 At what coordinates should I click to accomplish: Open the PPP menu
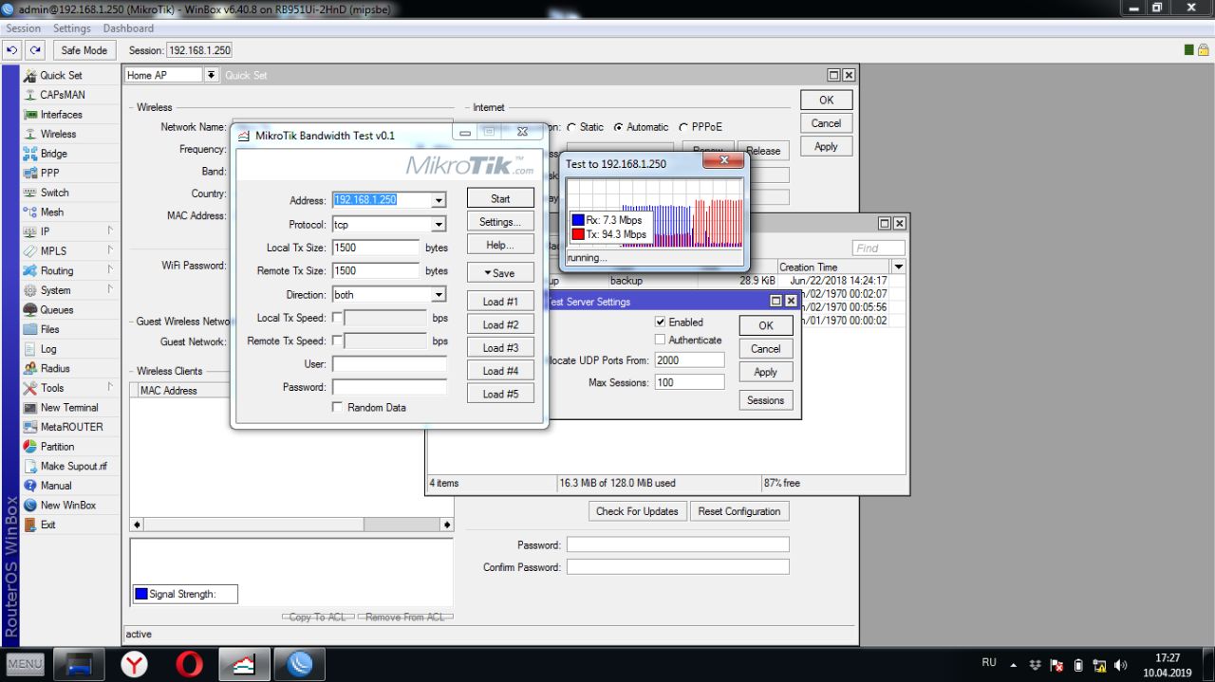(x=49, y=173)
